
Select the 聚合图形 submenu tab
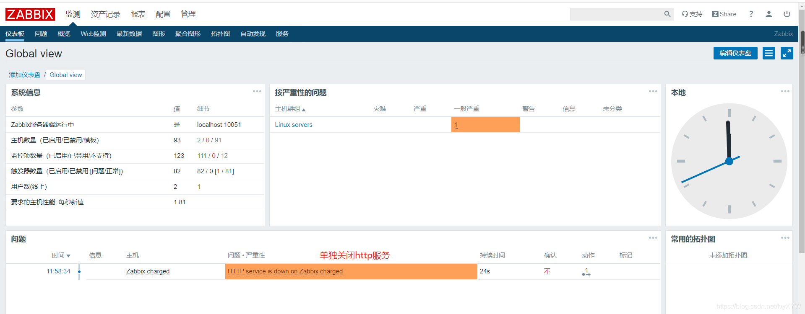coord(188,34)
